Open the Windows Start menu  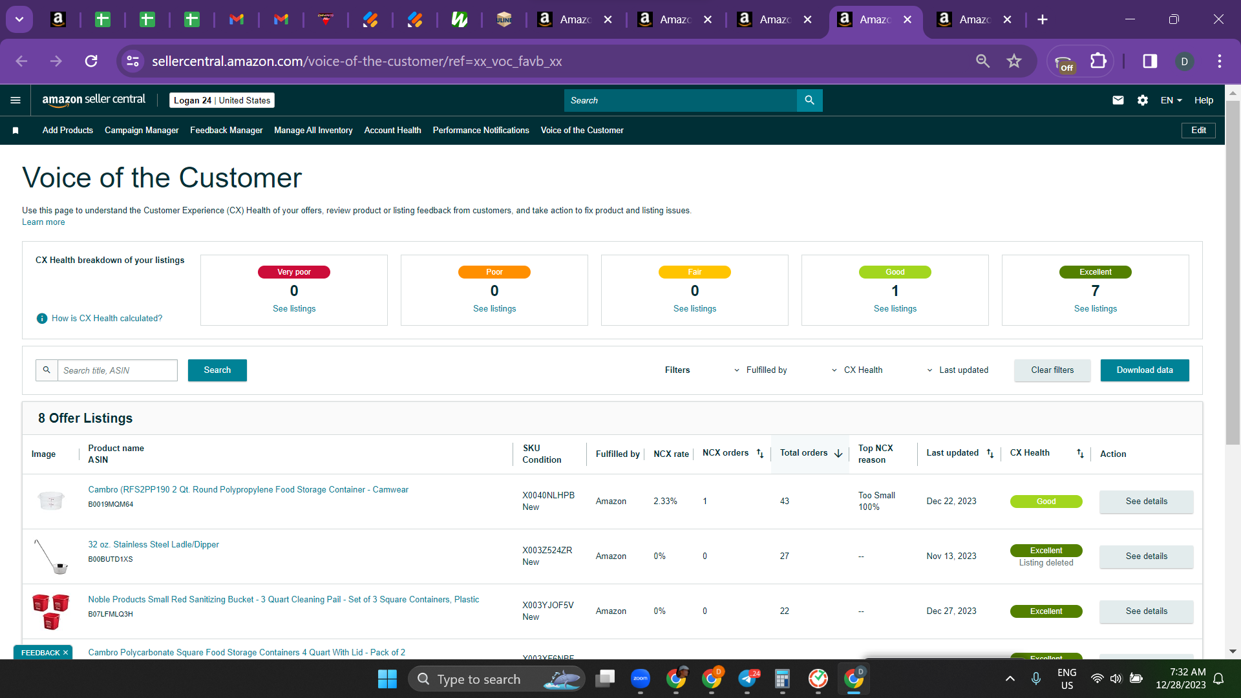point(387,679)
